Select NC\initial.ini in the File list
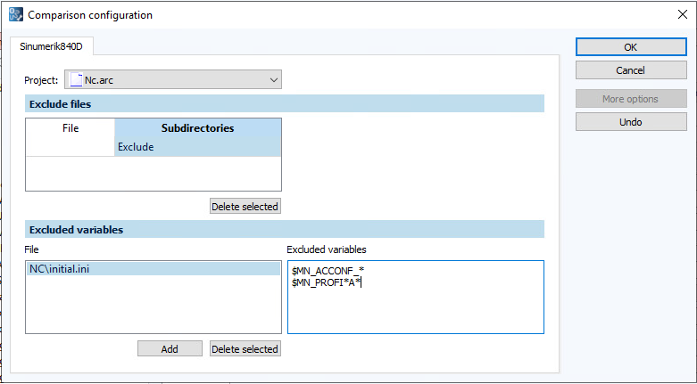Screen dimensions: 697x384 (152, 269)
